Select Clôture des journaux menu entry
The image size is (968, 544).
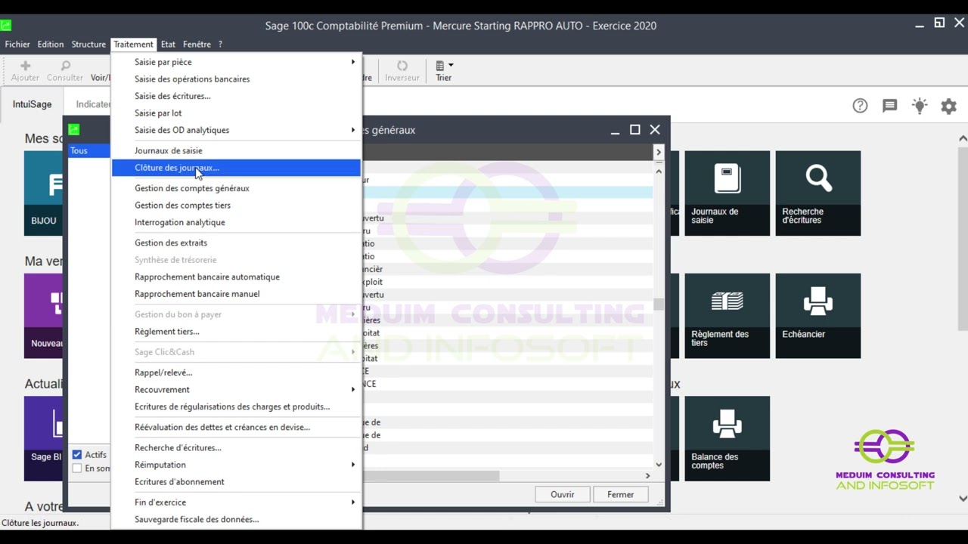(236, 168)
